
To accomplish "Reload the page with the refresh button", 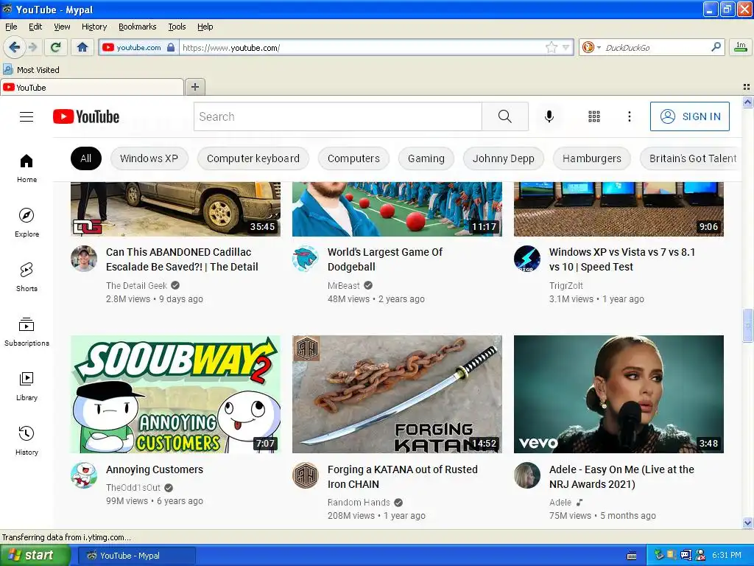I will coord(55,47).
